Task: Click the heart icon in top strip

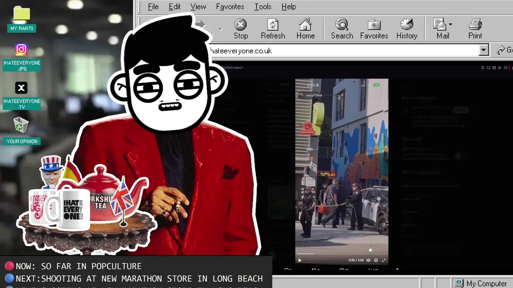Action: tap(506, 68)
